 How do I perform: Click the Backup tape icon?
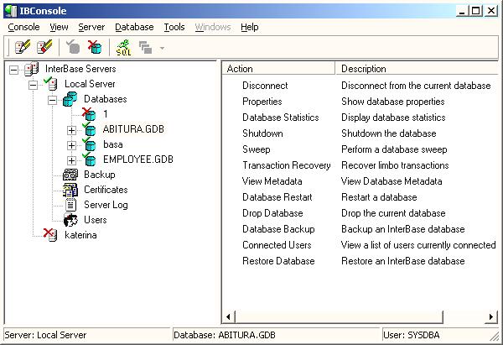click(70, 175)
